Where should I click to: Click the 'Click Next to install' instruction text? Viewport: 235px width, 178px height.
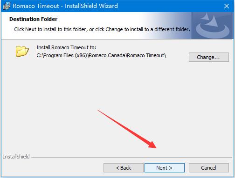point(102,29)
